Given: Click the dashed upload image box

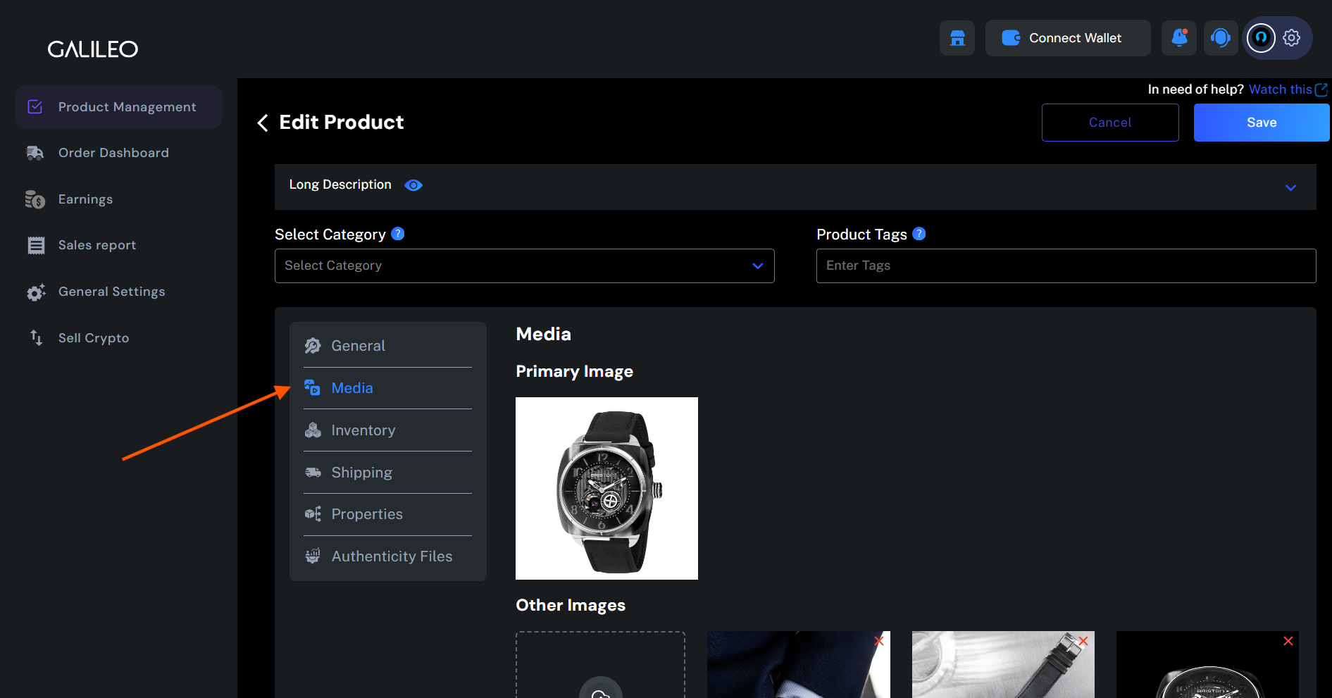Looking at the screenshot, I should pyautogui.click(x=600, y=665).
